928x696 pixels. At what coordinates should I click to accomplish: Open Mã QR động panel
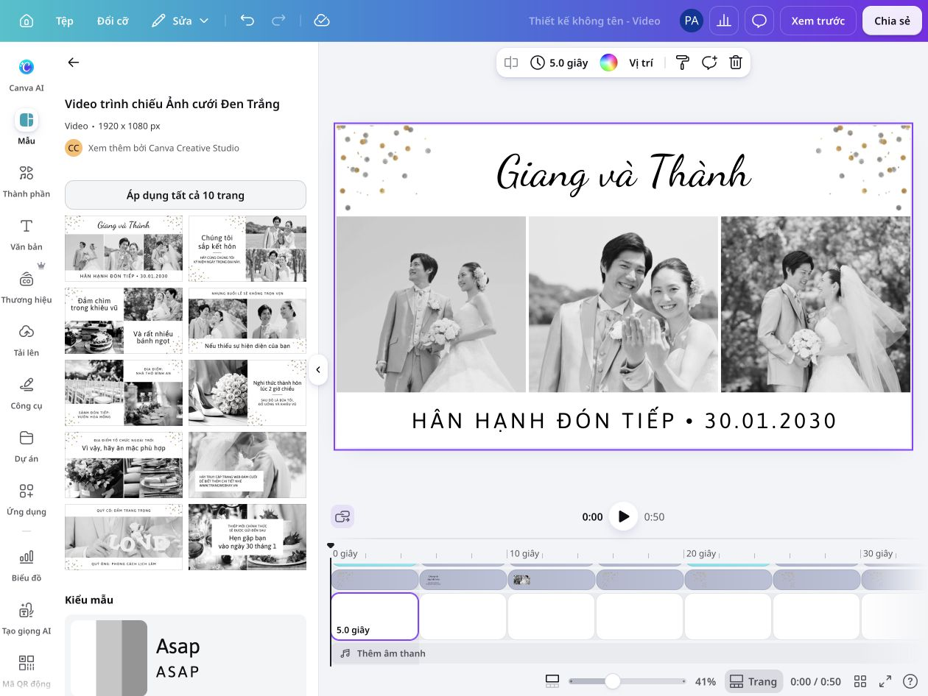pyautogui.click(x=27, y=671)
